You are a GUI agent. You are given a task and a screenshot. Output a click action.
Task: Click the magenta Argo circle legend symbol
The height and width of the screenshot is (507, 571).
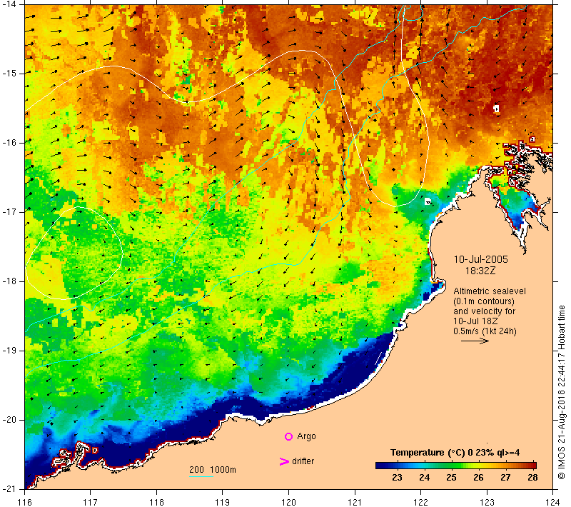[288, 436]
